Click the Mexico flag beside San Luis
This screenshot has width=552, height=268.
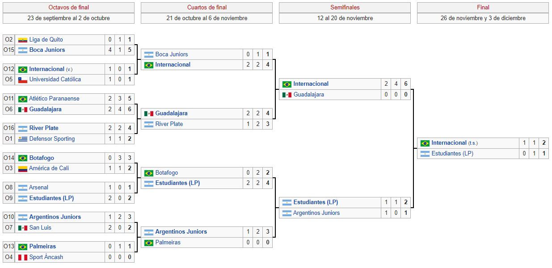(x=23, y=228)
